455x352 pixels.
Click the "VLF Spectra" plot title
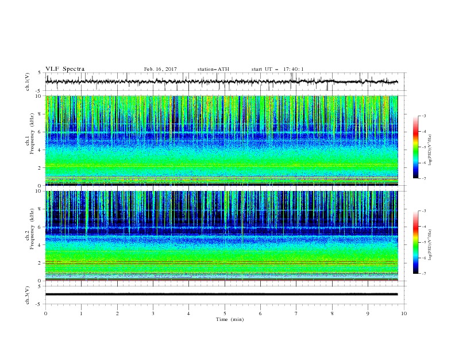point(65,69)
